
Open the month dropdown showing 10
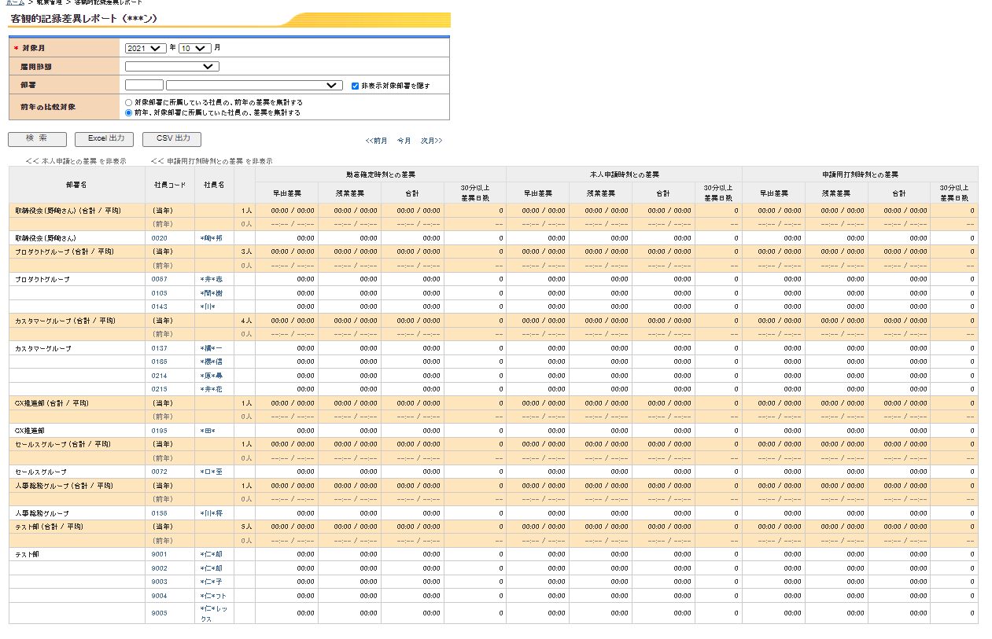coord(195,48)
